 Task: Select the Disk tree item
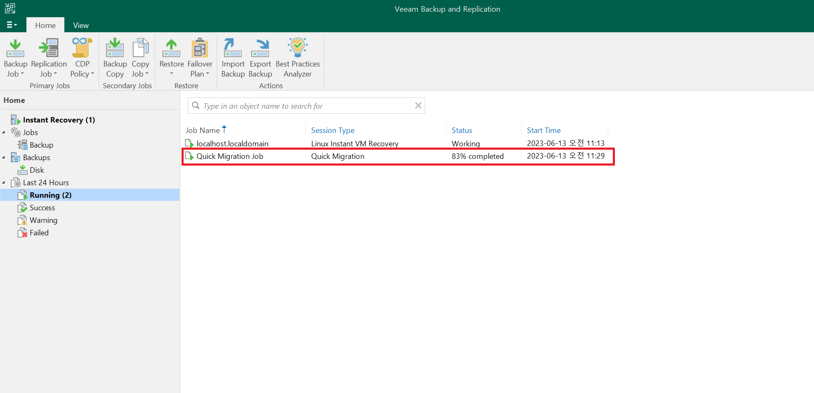click(37, 170)
